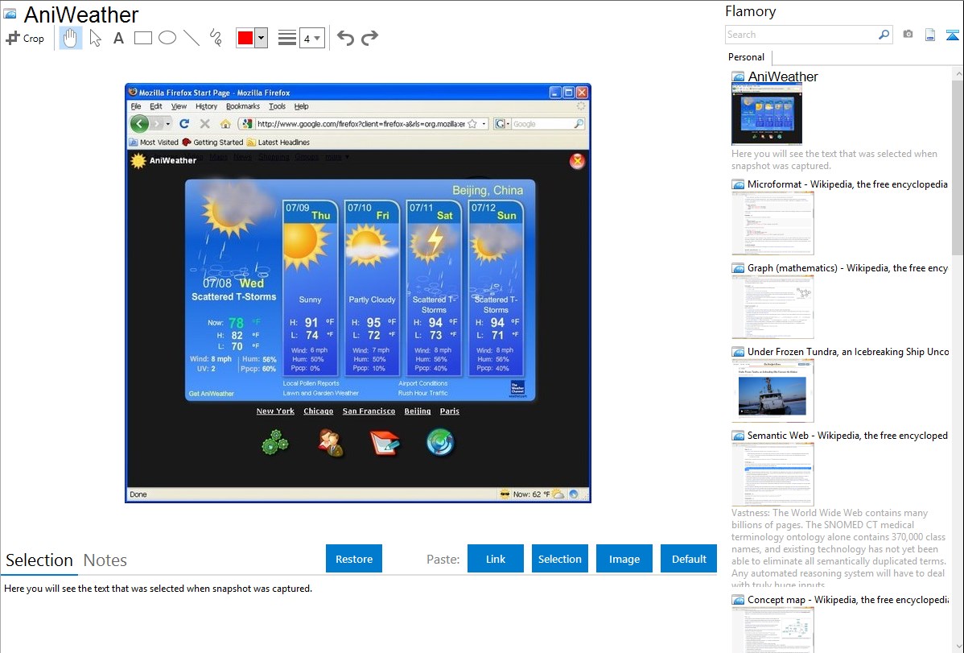The width and height of the screenshot is (964, 653).
Task: Click the Restore button
Action: [354, 559]
